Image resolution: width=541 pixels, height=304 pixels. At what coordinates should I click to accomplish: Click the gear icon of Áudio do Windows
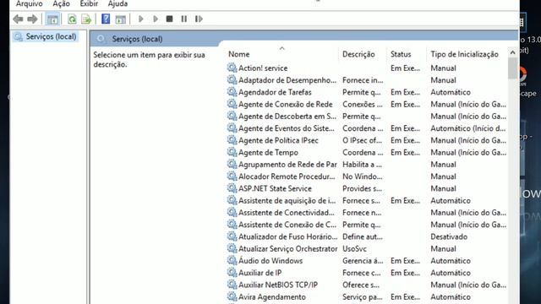tap(232, 260)
